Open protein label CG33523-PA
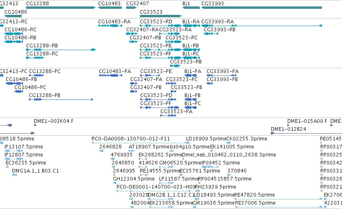This screenshot has width=342, height=209. point(176,112)
